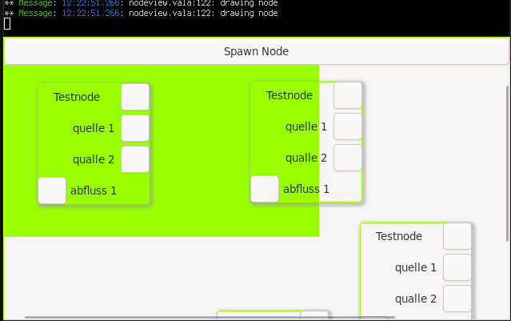Click quelle 1 connector on the right node

[x=457, y=267]
